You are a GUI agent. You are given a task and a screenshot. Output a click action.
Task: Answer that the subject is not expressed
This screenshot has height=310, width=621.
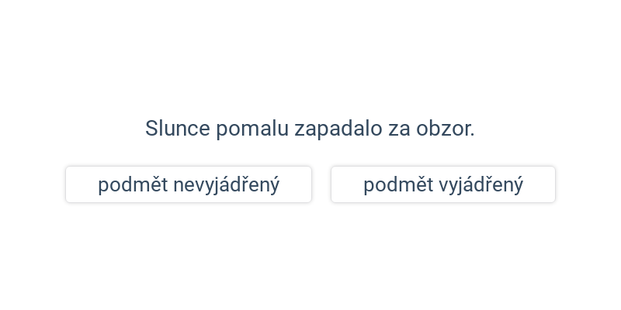(189, 184)
